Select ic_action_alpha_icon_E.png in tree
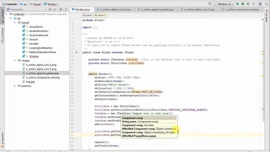This screenshot has height=152, width=270. (41, 65)
